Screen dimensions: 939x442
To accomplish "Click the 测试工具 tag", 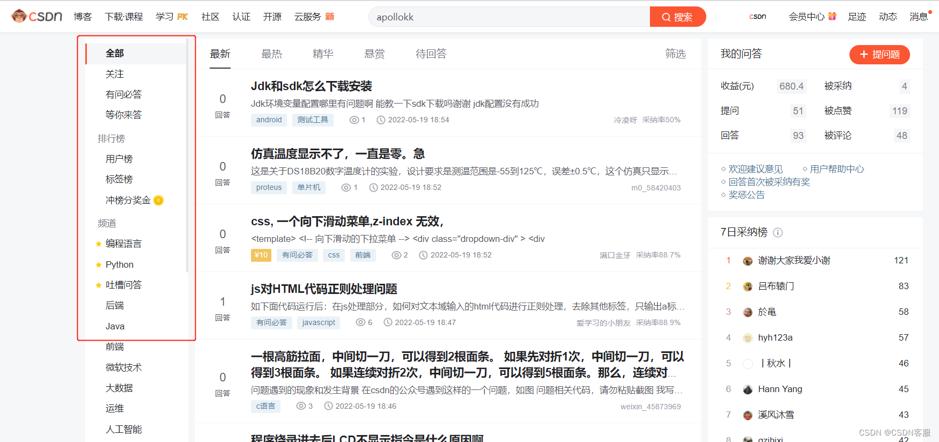I will click(313, 120).
